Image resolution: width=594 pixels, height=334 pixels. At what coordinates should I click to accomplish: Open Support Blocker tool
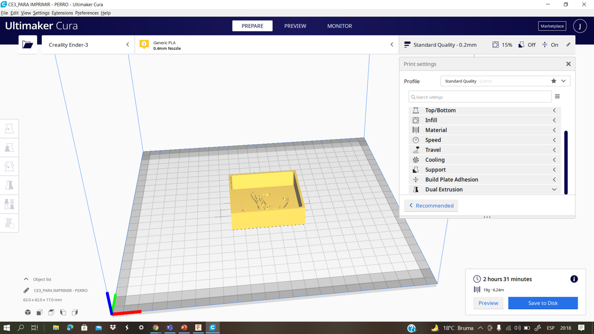[9, 222]
